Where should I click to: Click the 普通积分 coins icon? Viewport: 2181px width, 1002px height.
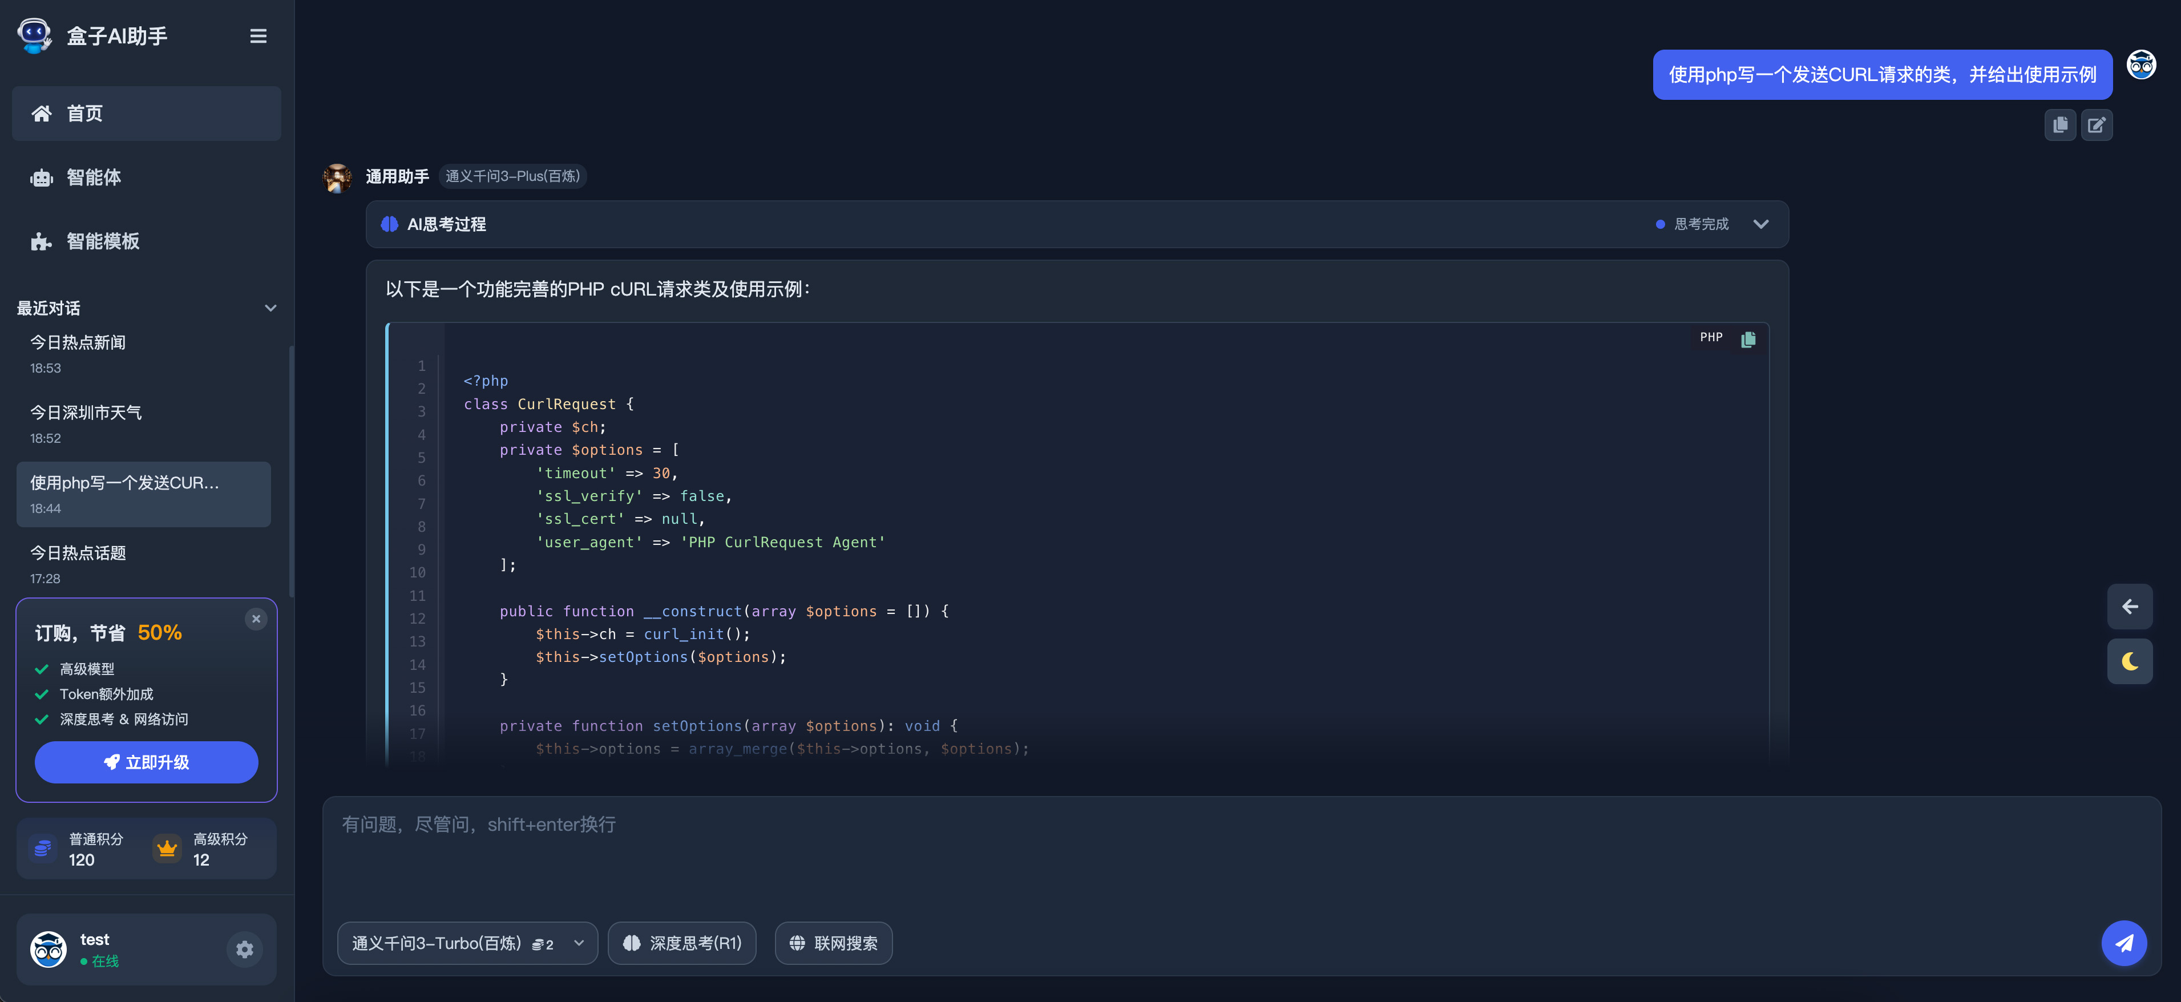point(42,848)
